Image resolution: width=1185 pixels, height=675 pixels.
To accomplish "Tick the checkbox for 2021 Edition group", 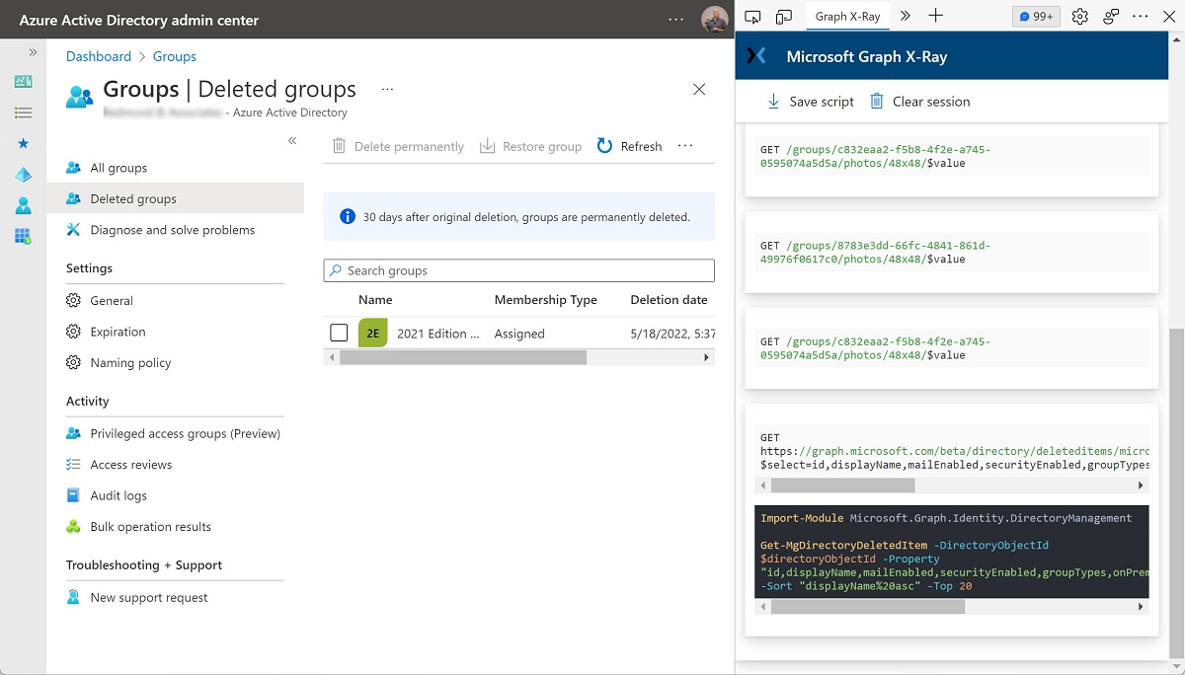I will (339, 334).
